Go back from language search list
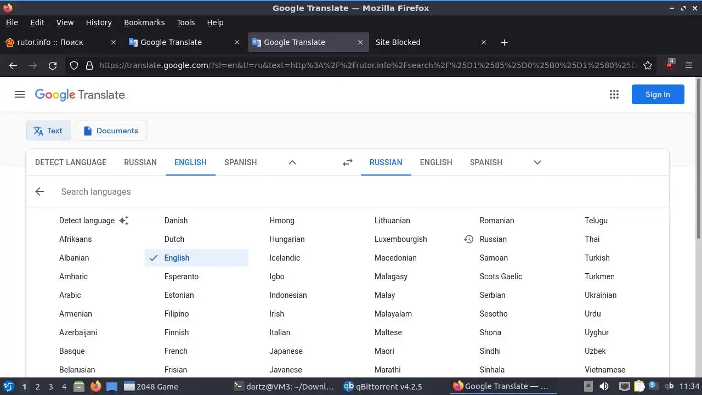The image size is (702, 395). [39, 191]
